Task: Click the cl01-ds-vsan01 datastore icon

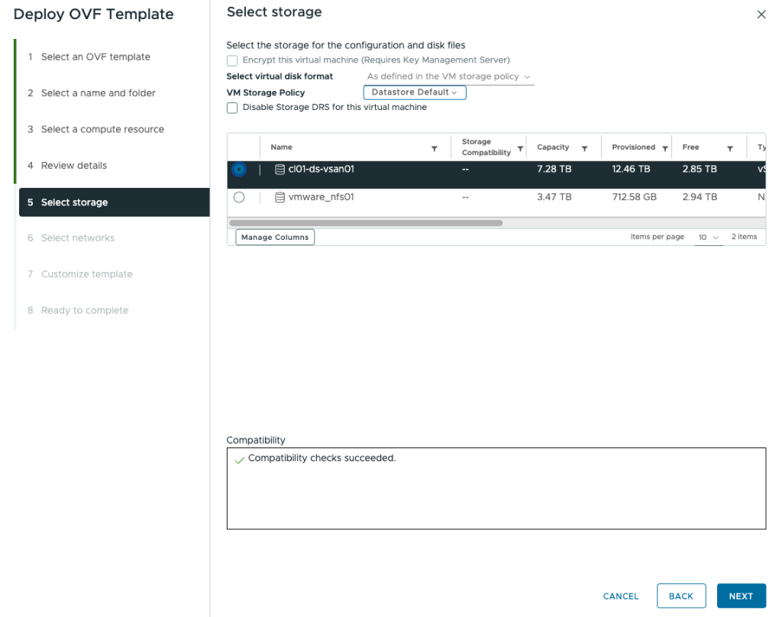Action: point(280,170)
